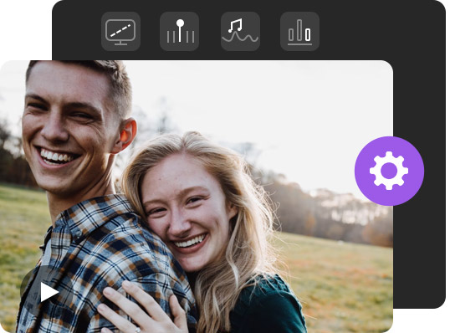Activate the vertical slider knob icon
This screenshot has height=333, width=450.
[179, 31]
